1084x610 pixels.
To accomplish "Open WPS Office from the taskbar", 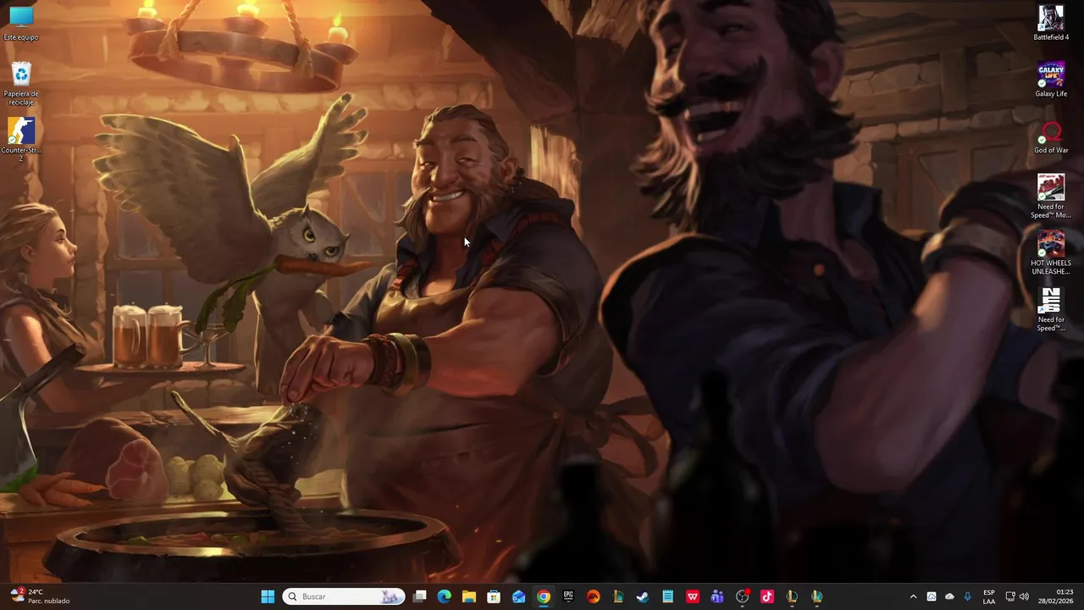I will click(692, 596).
